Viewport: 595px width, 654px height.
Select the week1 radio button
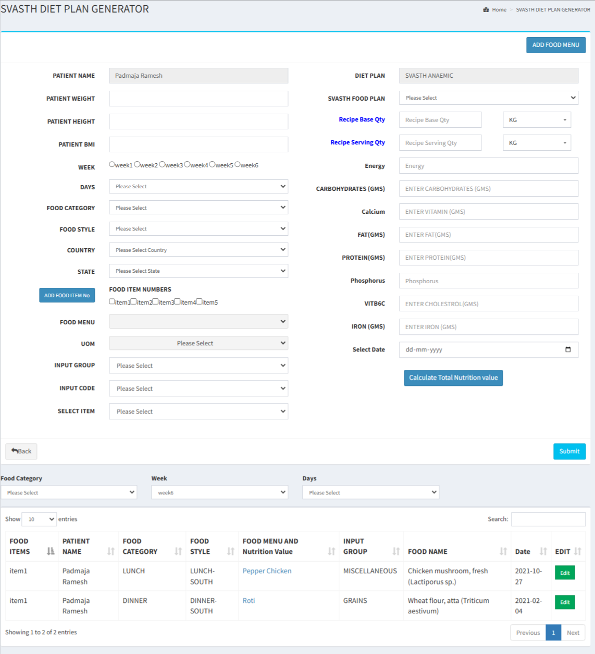pyautogui.click(x=112, y=164)
